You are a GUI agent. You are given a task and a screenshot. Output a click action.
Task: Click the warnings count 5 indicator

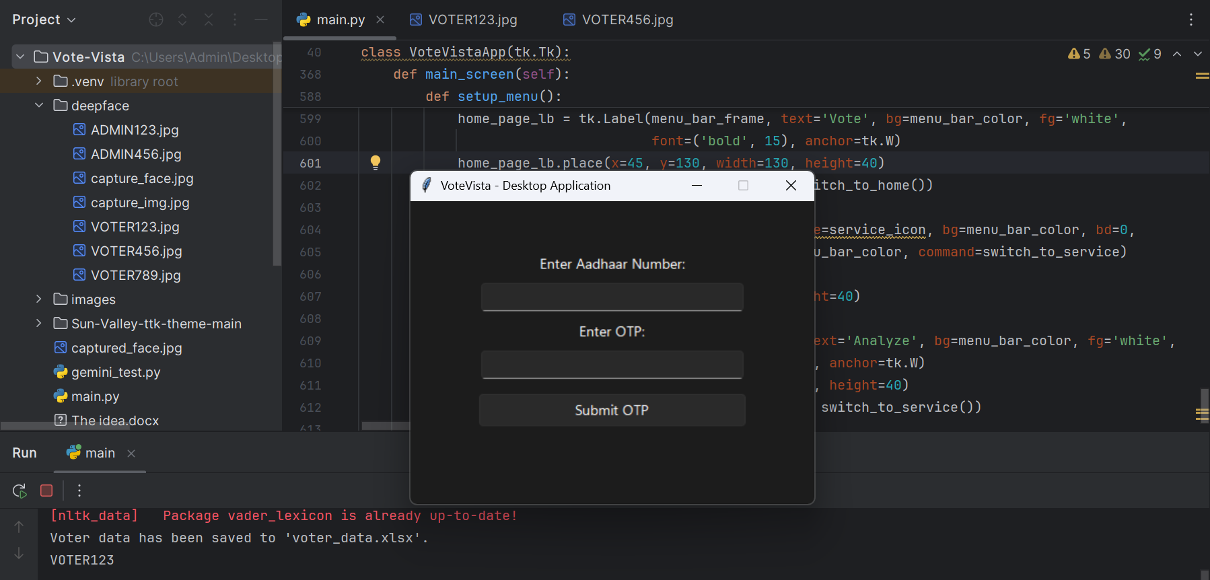(1079, 54)
